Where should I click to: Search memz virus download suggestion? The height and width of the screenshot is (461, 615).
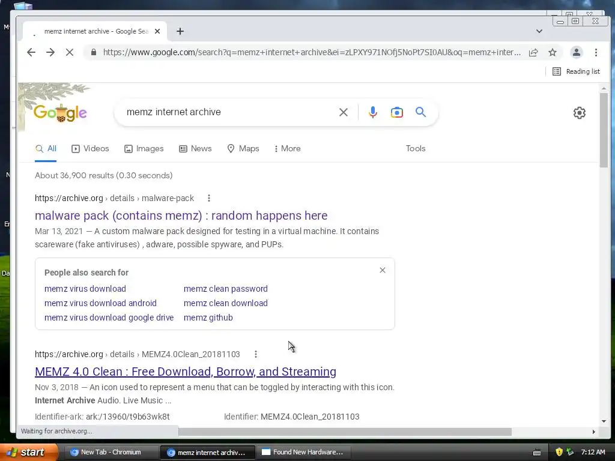pyautogui.click(x=85, y=289)
